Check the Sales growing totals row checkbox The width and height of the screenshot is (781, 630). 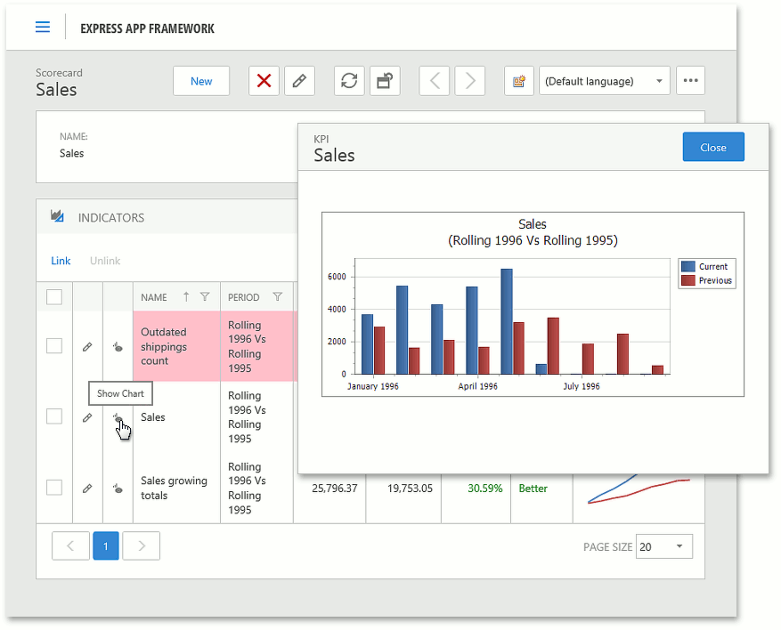(x=53, y=487)
